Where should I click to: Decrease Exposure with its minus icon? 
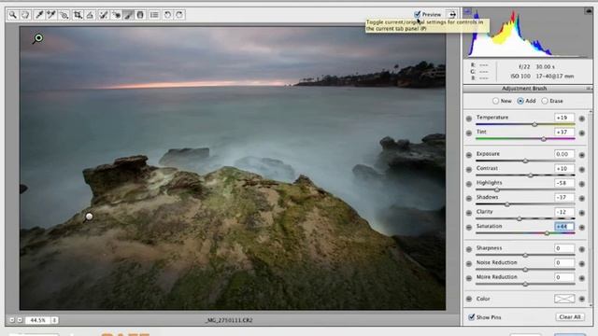(469, 155)
